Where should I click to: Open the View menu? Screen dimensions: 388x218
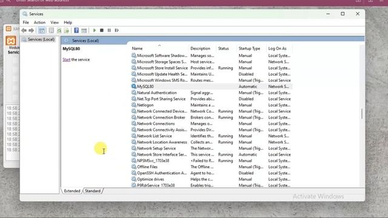[x=55, y=22]
